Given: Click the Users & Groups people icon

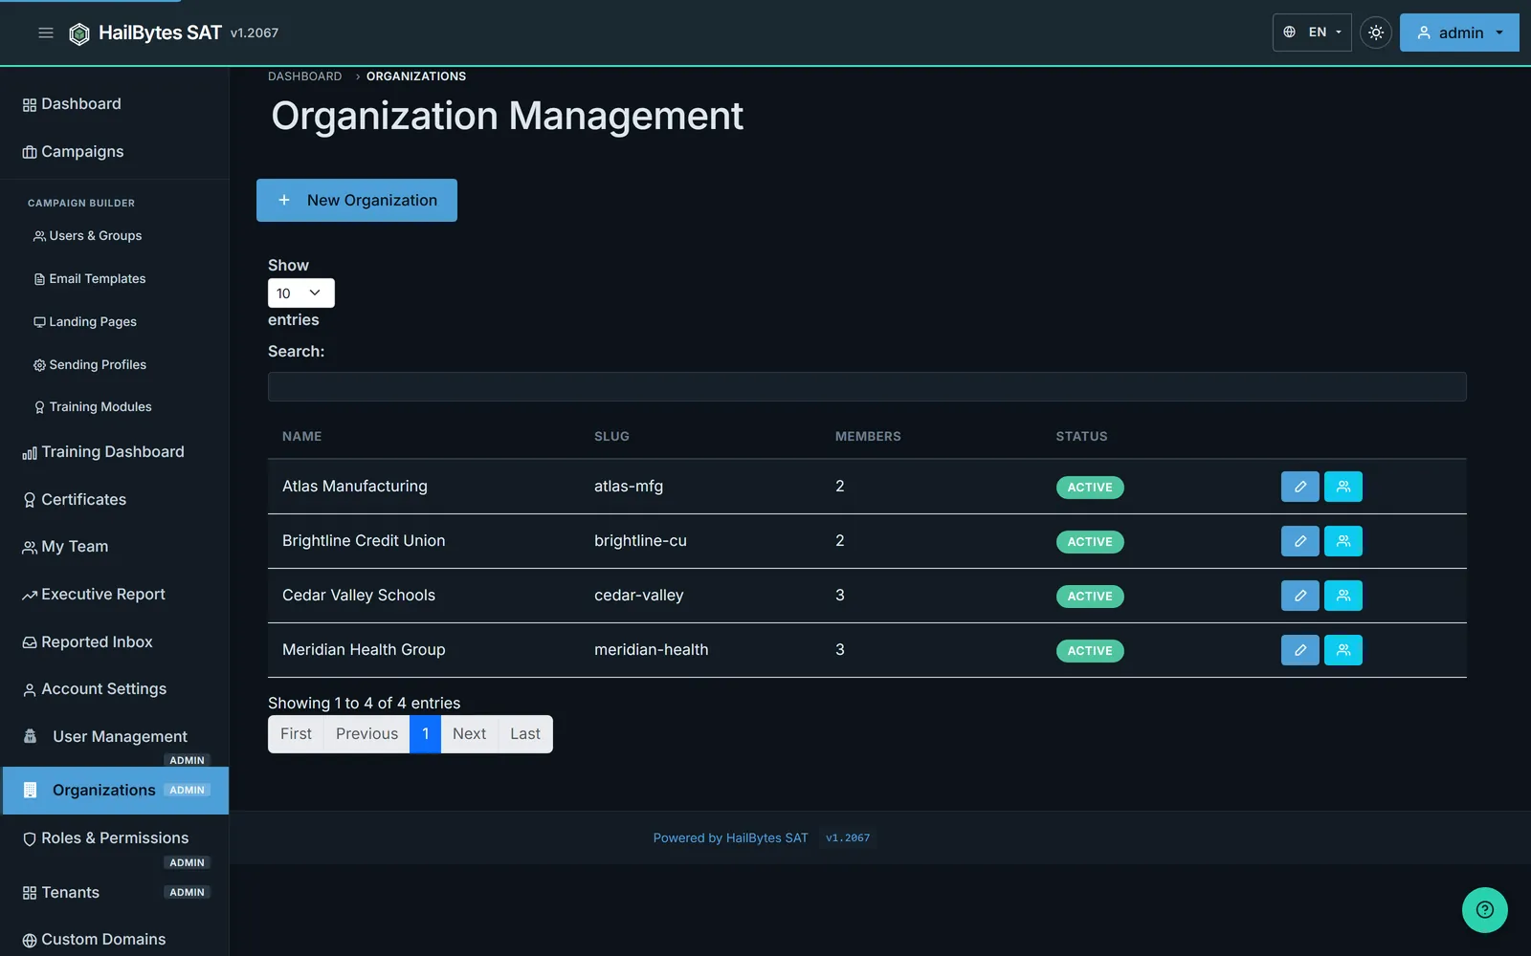Looking at the screenshot, I should tap(39, 236).
